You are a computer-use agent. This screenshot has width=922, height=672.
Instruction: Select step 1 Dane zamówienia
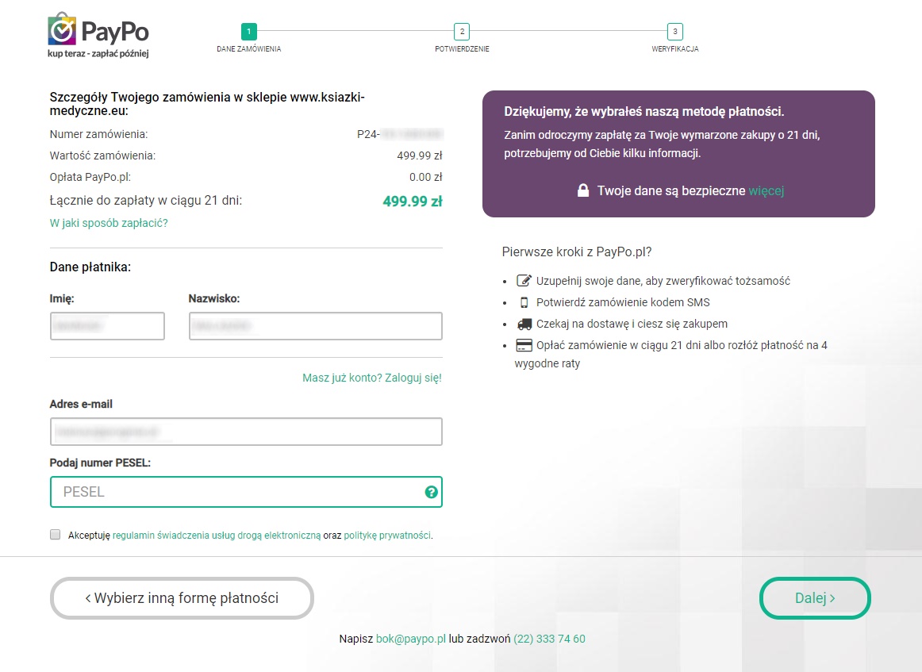248,31
